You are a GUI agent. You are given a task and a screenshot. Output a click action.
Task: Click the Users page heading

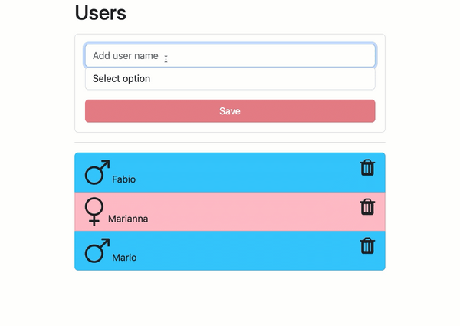pos(100,13)
